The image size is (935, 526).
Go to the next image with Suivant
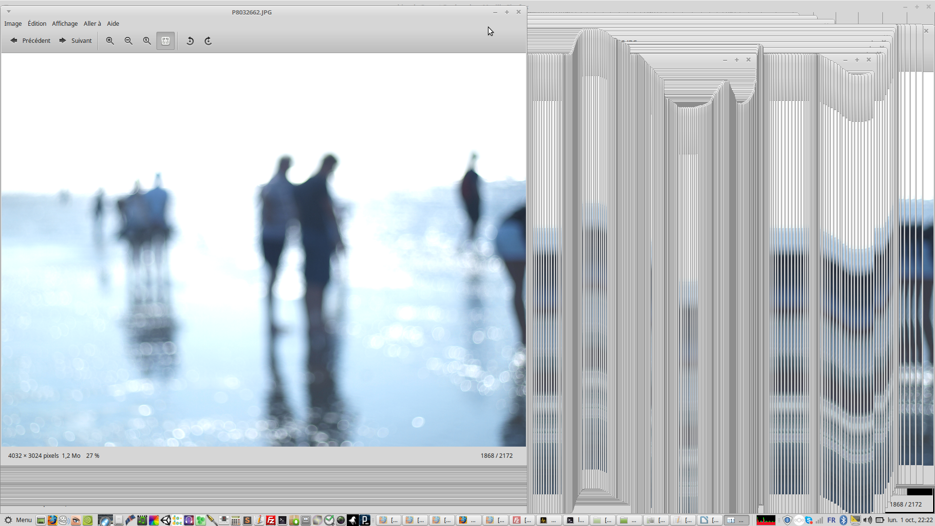coord(75,41)
